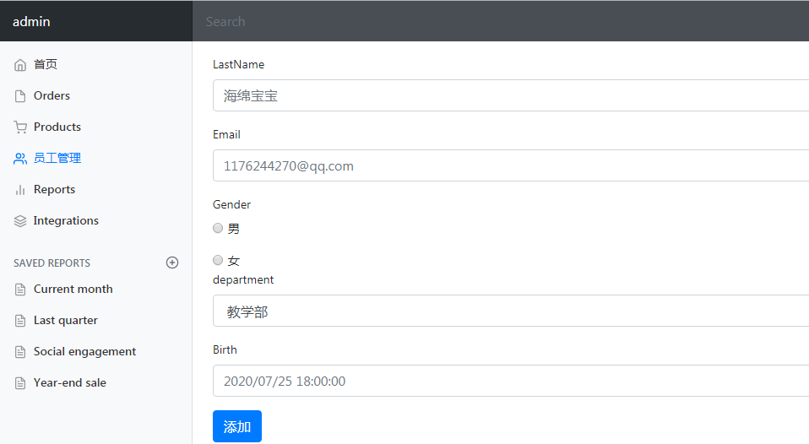Image resolution: width=809 pixels, height=444 pixels.
Task: Focus the Search field in the top bar
Action: [x=501, y=22]
